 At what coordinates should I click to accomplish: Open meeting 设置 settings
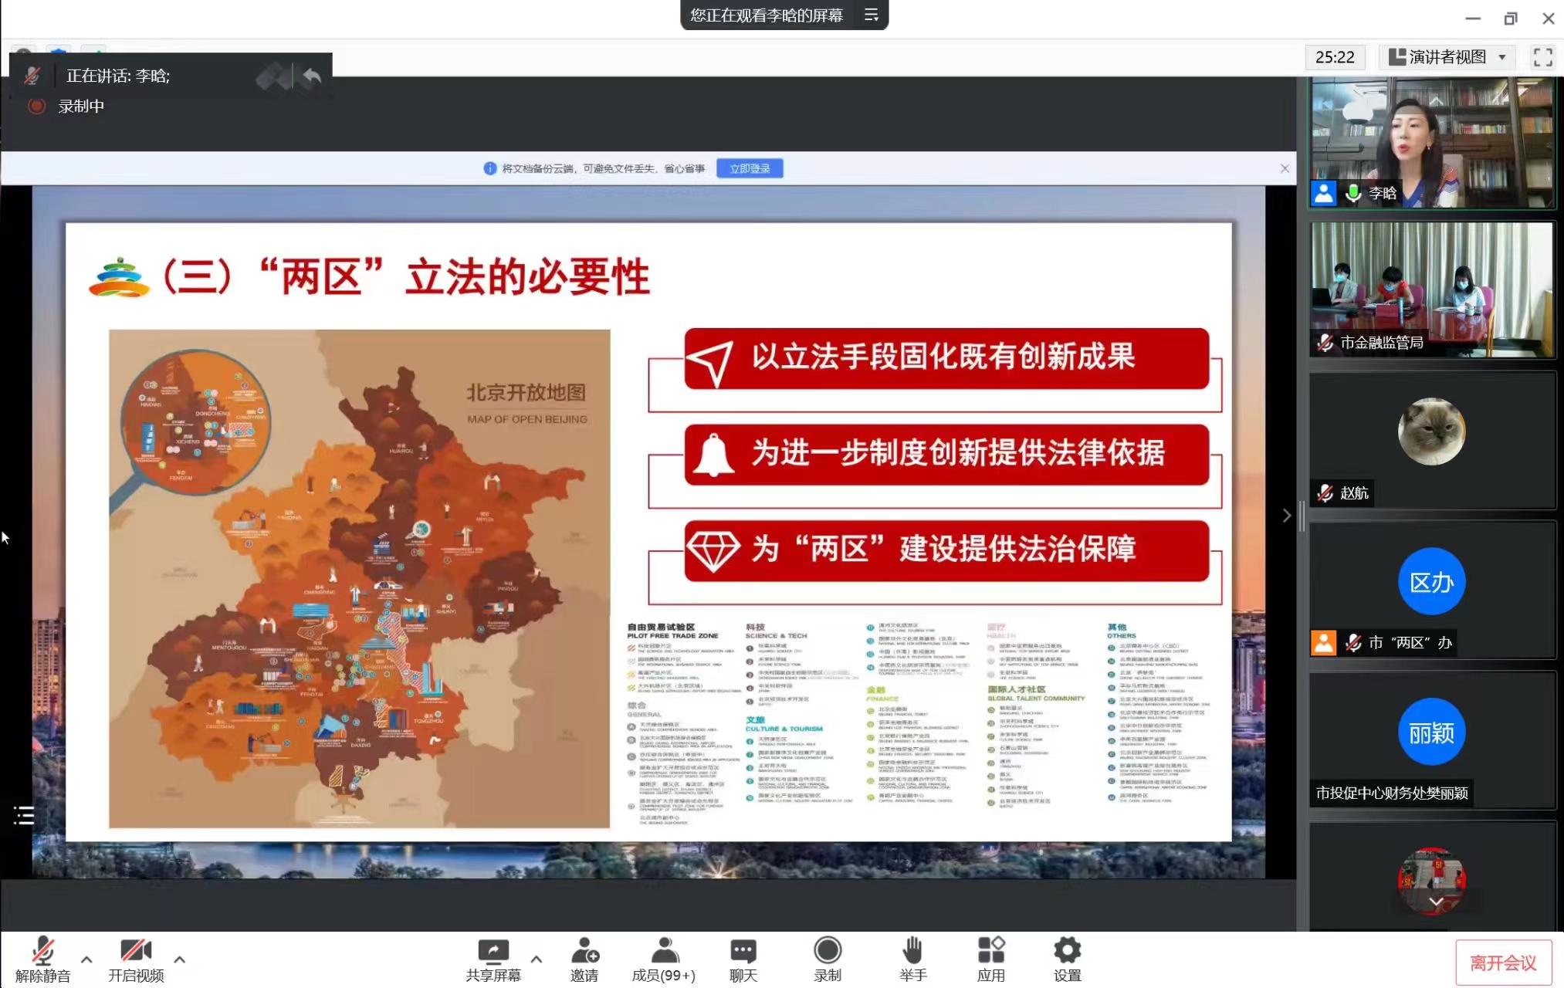pyautogui.click(x=1066, y=957)
